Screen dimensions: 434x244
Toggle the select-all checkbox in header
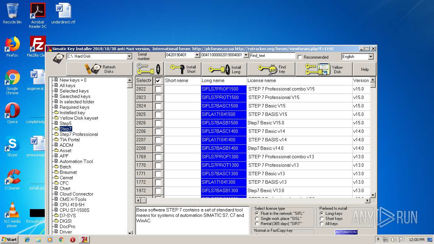[158, 81]
